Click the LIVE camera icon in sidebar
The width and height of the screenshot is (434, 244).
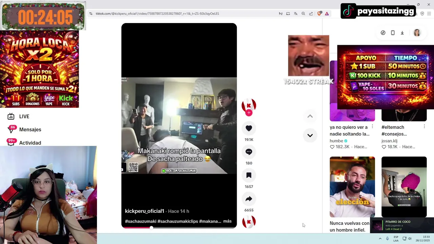(11, 117)
